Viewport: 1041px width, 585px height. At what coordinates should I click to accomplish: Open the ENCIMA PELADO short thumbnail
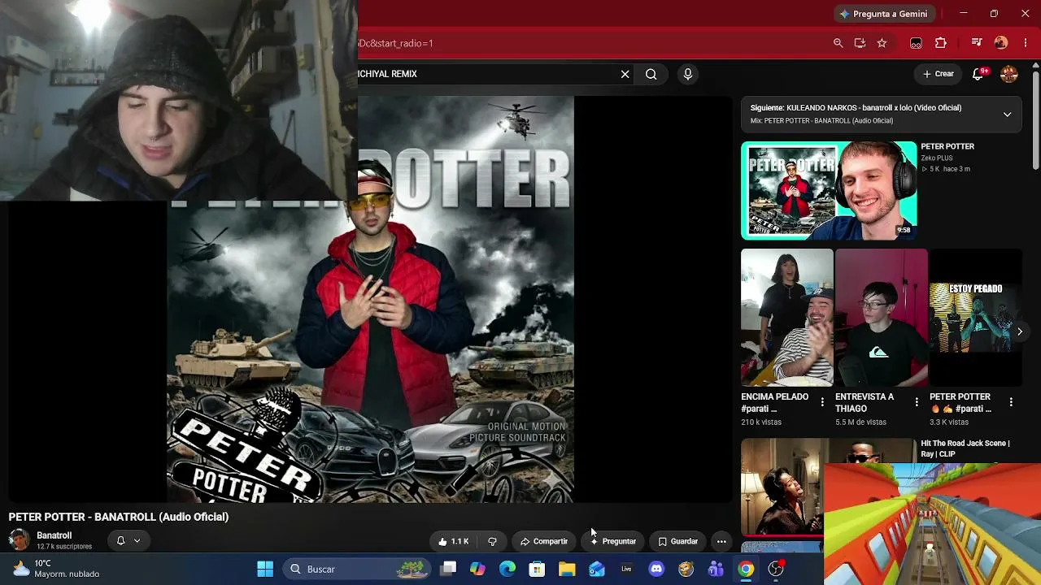(786, 318)
